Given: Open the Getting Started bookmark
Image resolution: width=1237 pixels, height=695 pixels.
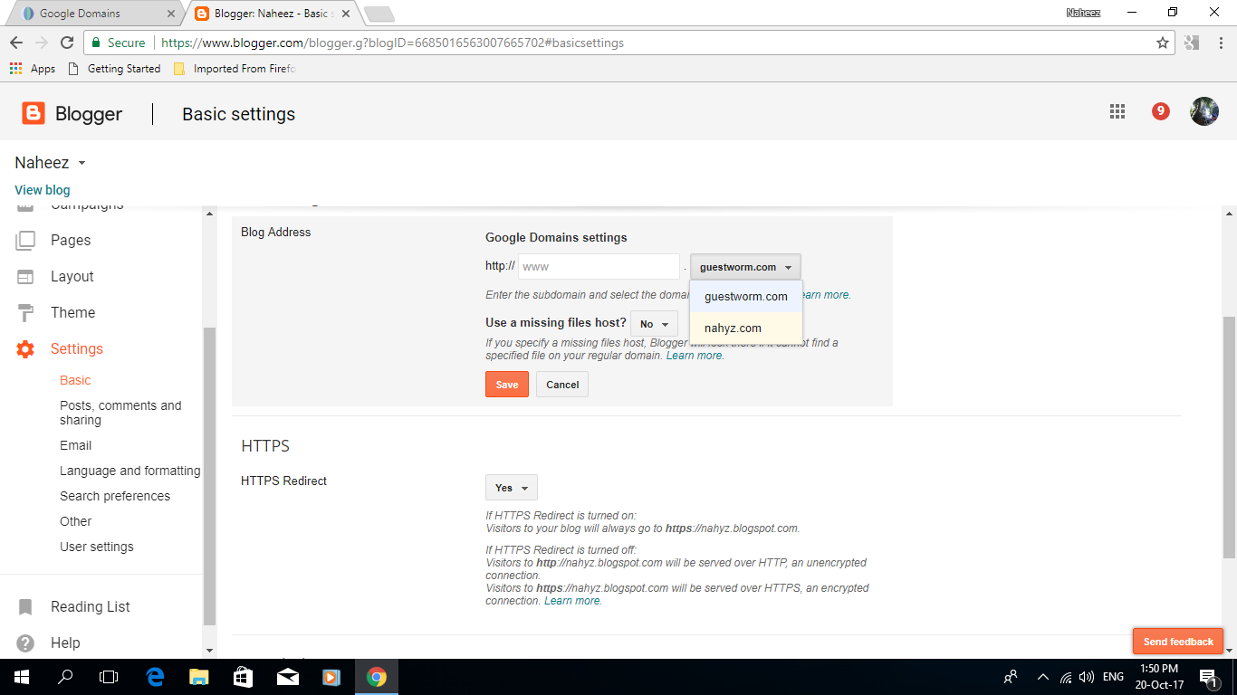Looking at the screenshot, I should [114, 69].
